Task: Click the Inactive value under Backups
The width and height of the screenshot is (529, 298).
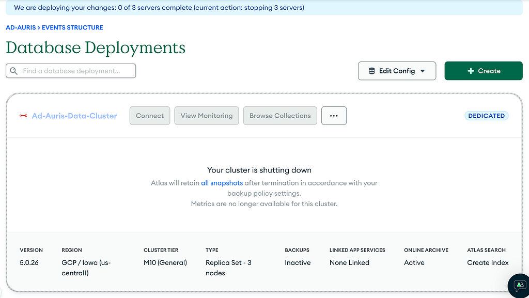Action: click(x=298, y=262)
